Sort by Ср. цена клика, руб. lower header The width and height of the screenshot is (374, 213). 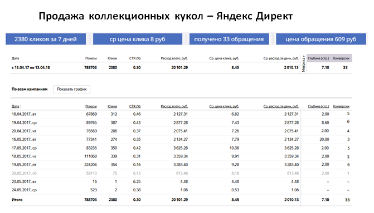point(224,106)
